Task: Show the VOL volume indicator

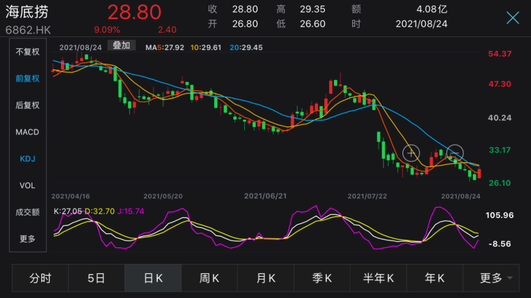Action: pyautogui.click(x=28, y=186)
